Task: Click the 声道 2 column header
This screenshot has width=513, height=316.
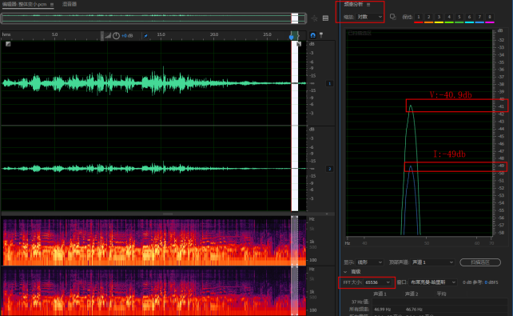Action: 412,294
